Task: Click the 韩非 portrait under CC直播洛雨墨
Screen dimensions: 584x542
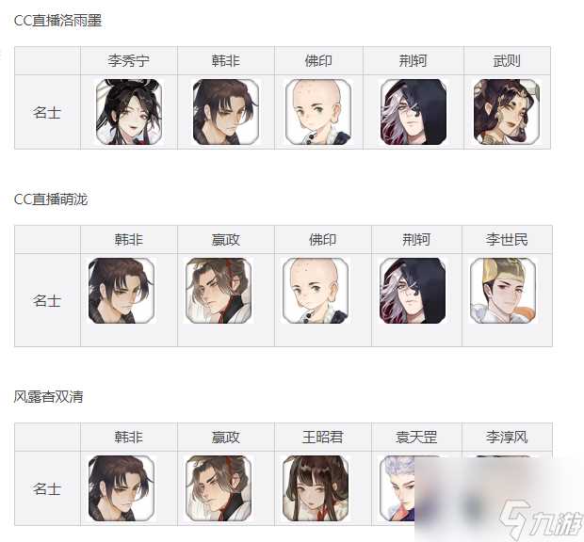Action: [226, 112]
